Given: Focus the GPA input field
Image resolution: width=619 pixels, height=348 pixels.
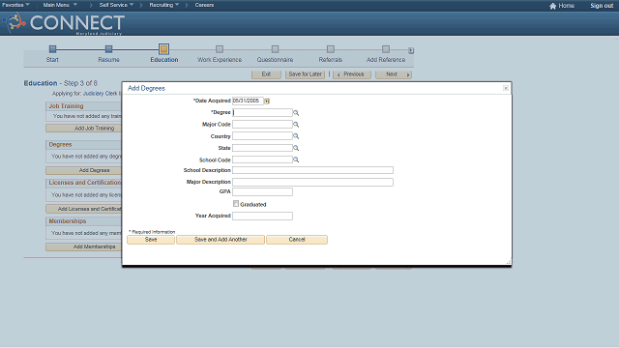Looking at the screenshot, I should [262, 191].
